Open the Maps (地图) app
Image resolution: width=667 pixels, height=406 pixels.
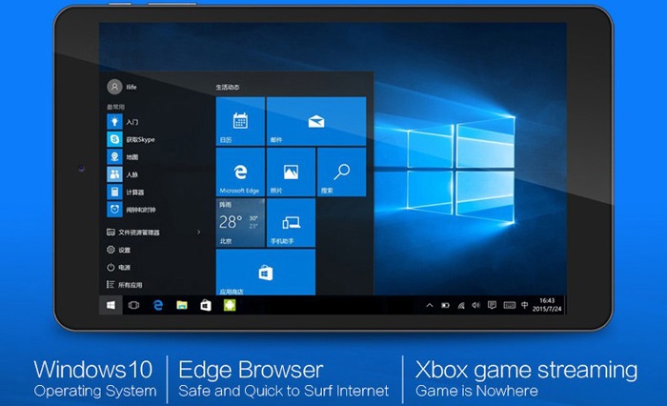click(123, 157)
